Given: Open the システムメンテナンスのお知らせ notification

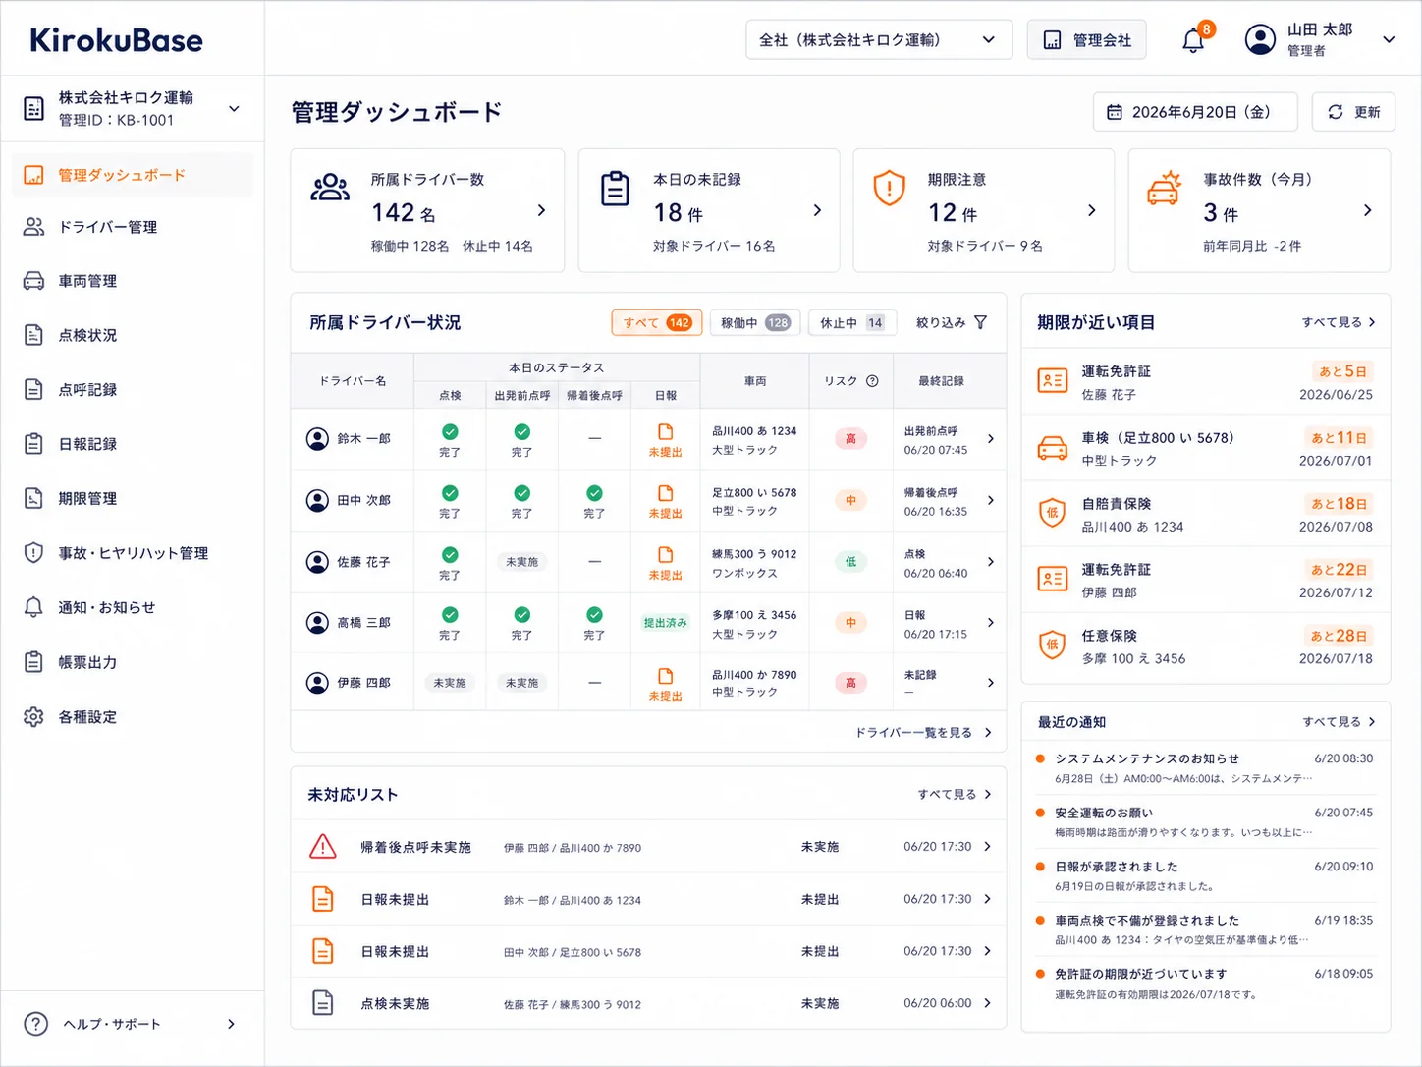Looking at the screenshot, I should click(x=1205, y=768).
